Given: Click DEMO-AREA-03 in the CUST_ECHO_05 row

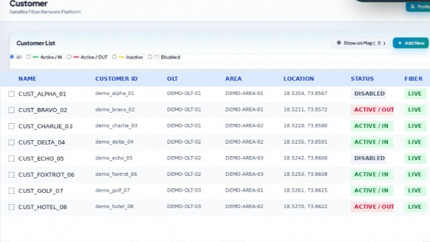Looking at the screenshot, I should tap(244, 158).
